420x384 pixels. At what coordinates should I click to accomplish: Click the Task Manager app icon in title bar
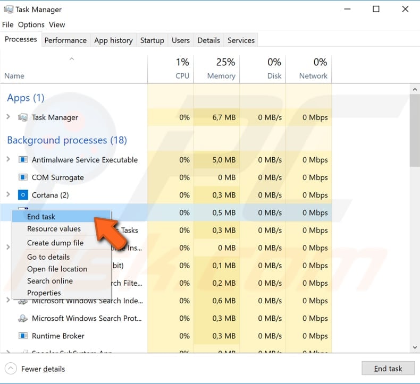[x=9, y=9]
